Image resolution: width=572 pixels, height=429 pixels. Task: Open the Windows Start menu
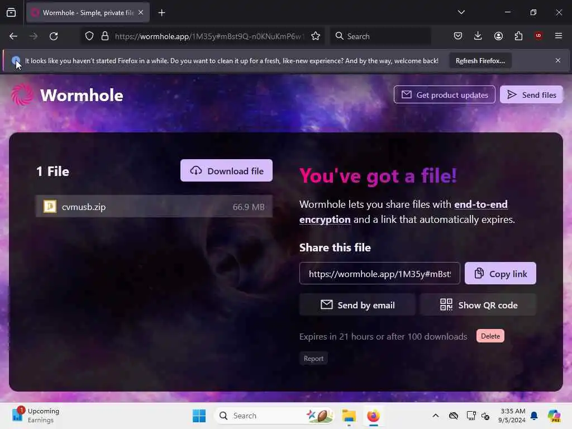click(199, 416)
